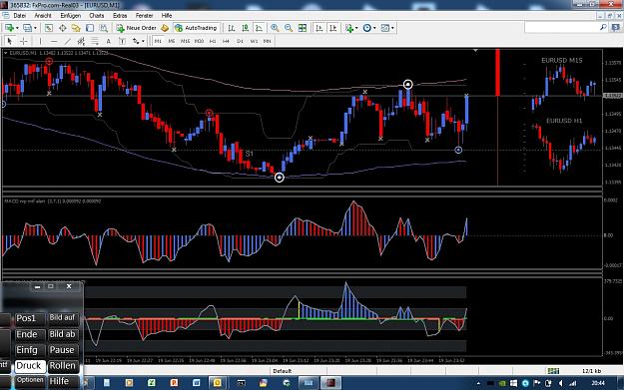
Task: Select the horizontal line drawing tool
Action: 54,41
